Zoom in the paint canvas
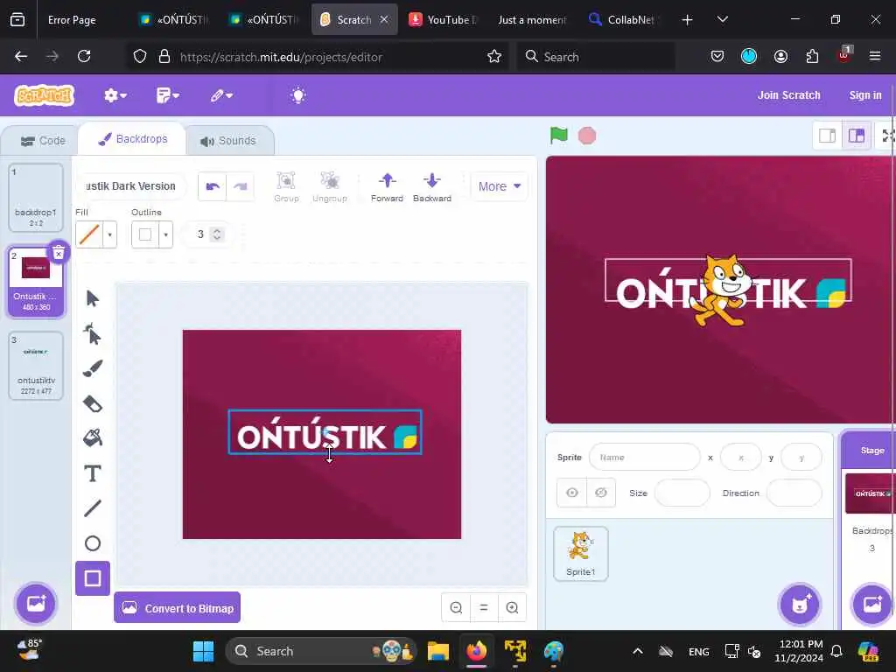Image resolution: width=896 pixels, height=672 pixels. (x=512, y=607)
